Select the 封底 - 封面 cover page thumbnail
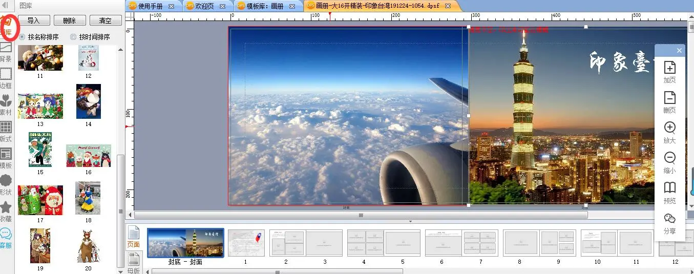Image resolution: width=694 pixels, height=274 pixels. [x=185, y=243]
